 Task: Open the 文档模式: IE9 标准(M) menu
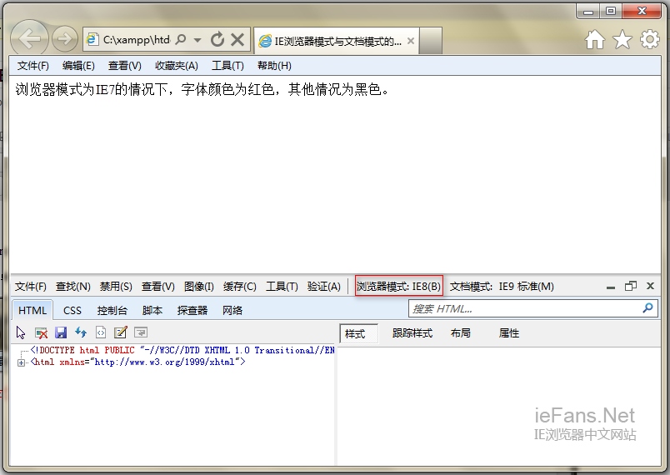tap(502, 286)
